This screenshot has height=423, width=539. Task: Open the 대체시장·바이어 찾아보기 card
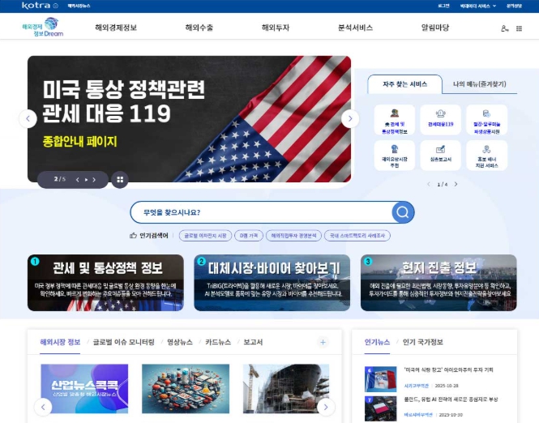pos(272,283)
